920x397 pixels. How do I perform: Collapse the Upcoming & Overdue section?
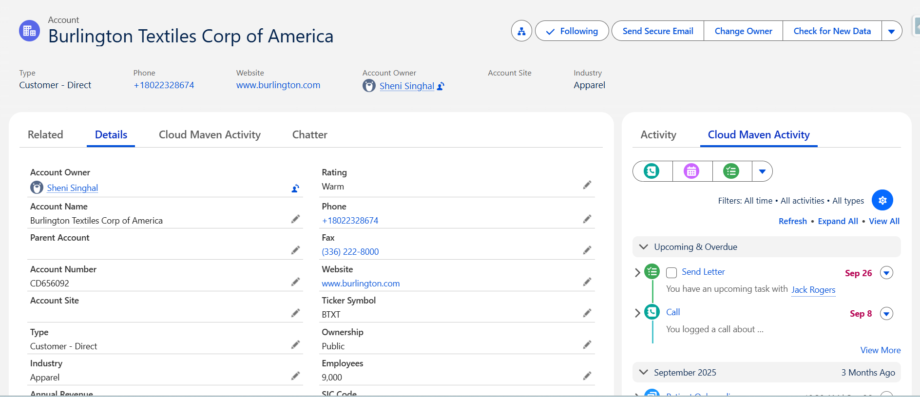point(644,247)
